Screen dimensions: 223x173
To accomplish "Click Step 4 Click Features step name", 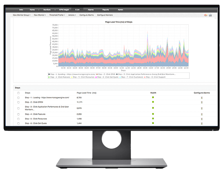I will pyautogui.click(x=35, y=114).
